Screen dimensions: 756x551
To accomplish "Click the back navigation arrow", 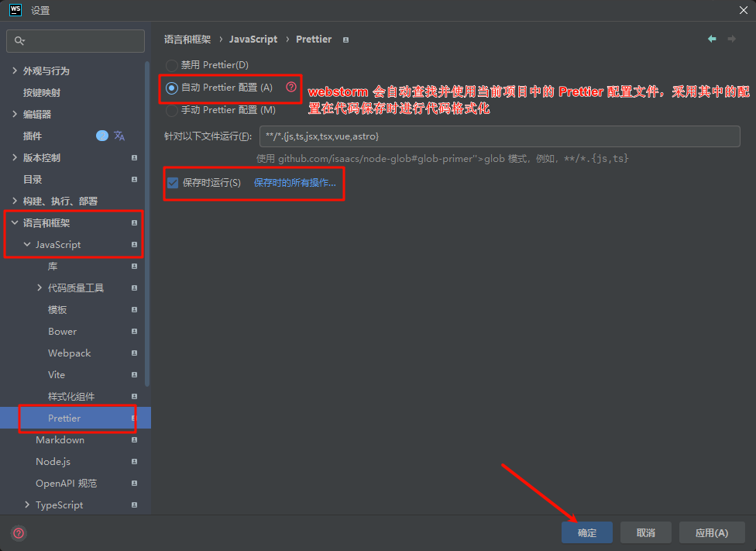I will click(x=712, y=39).
